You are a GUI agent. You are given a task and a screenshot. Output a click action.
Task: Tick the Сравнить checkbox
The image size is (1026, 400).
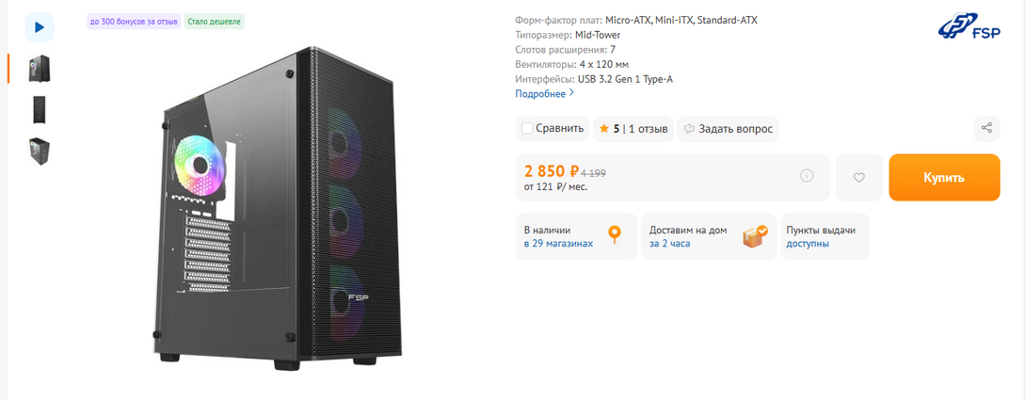pos(527,128)
